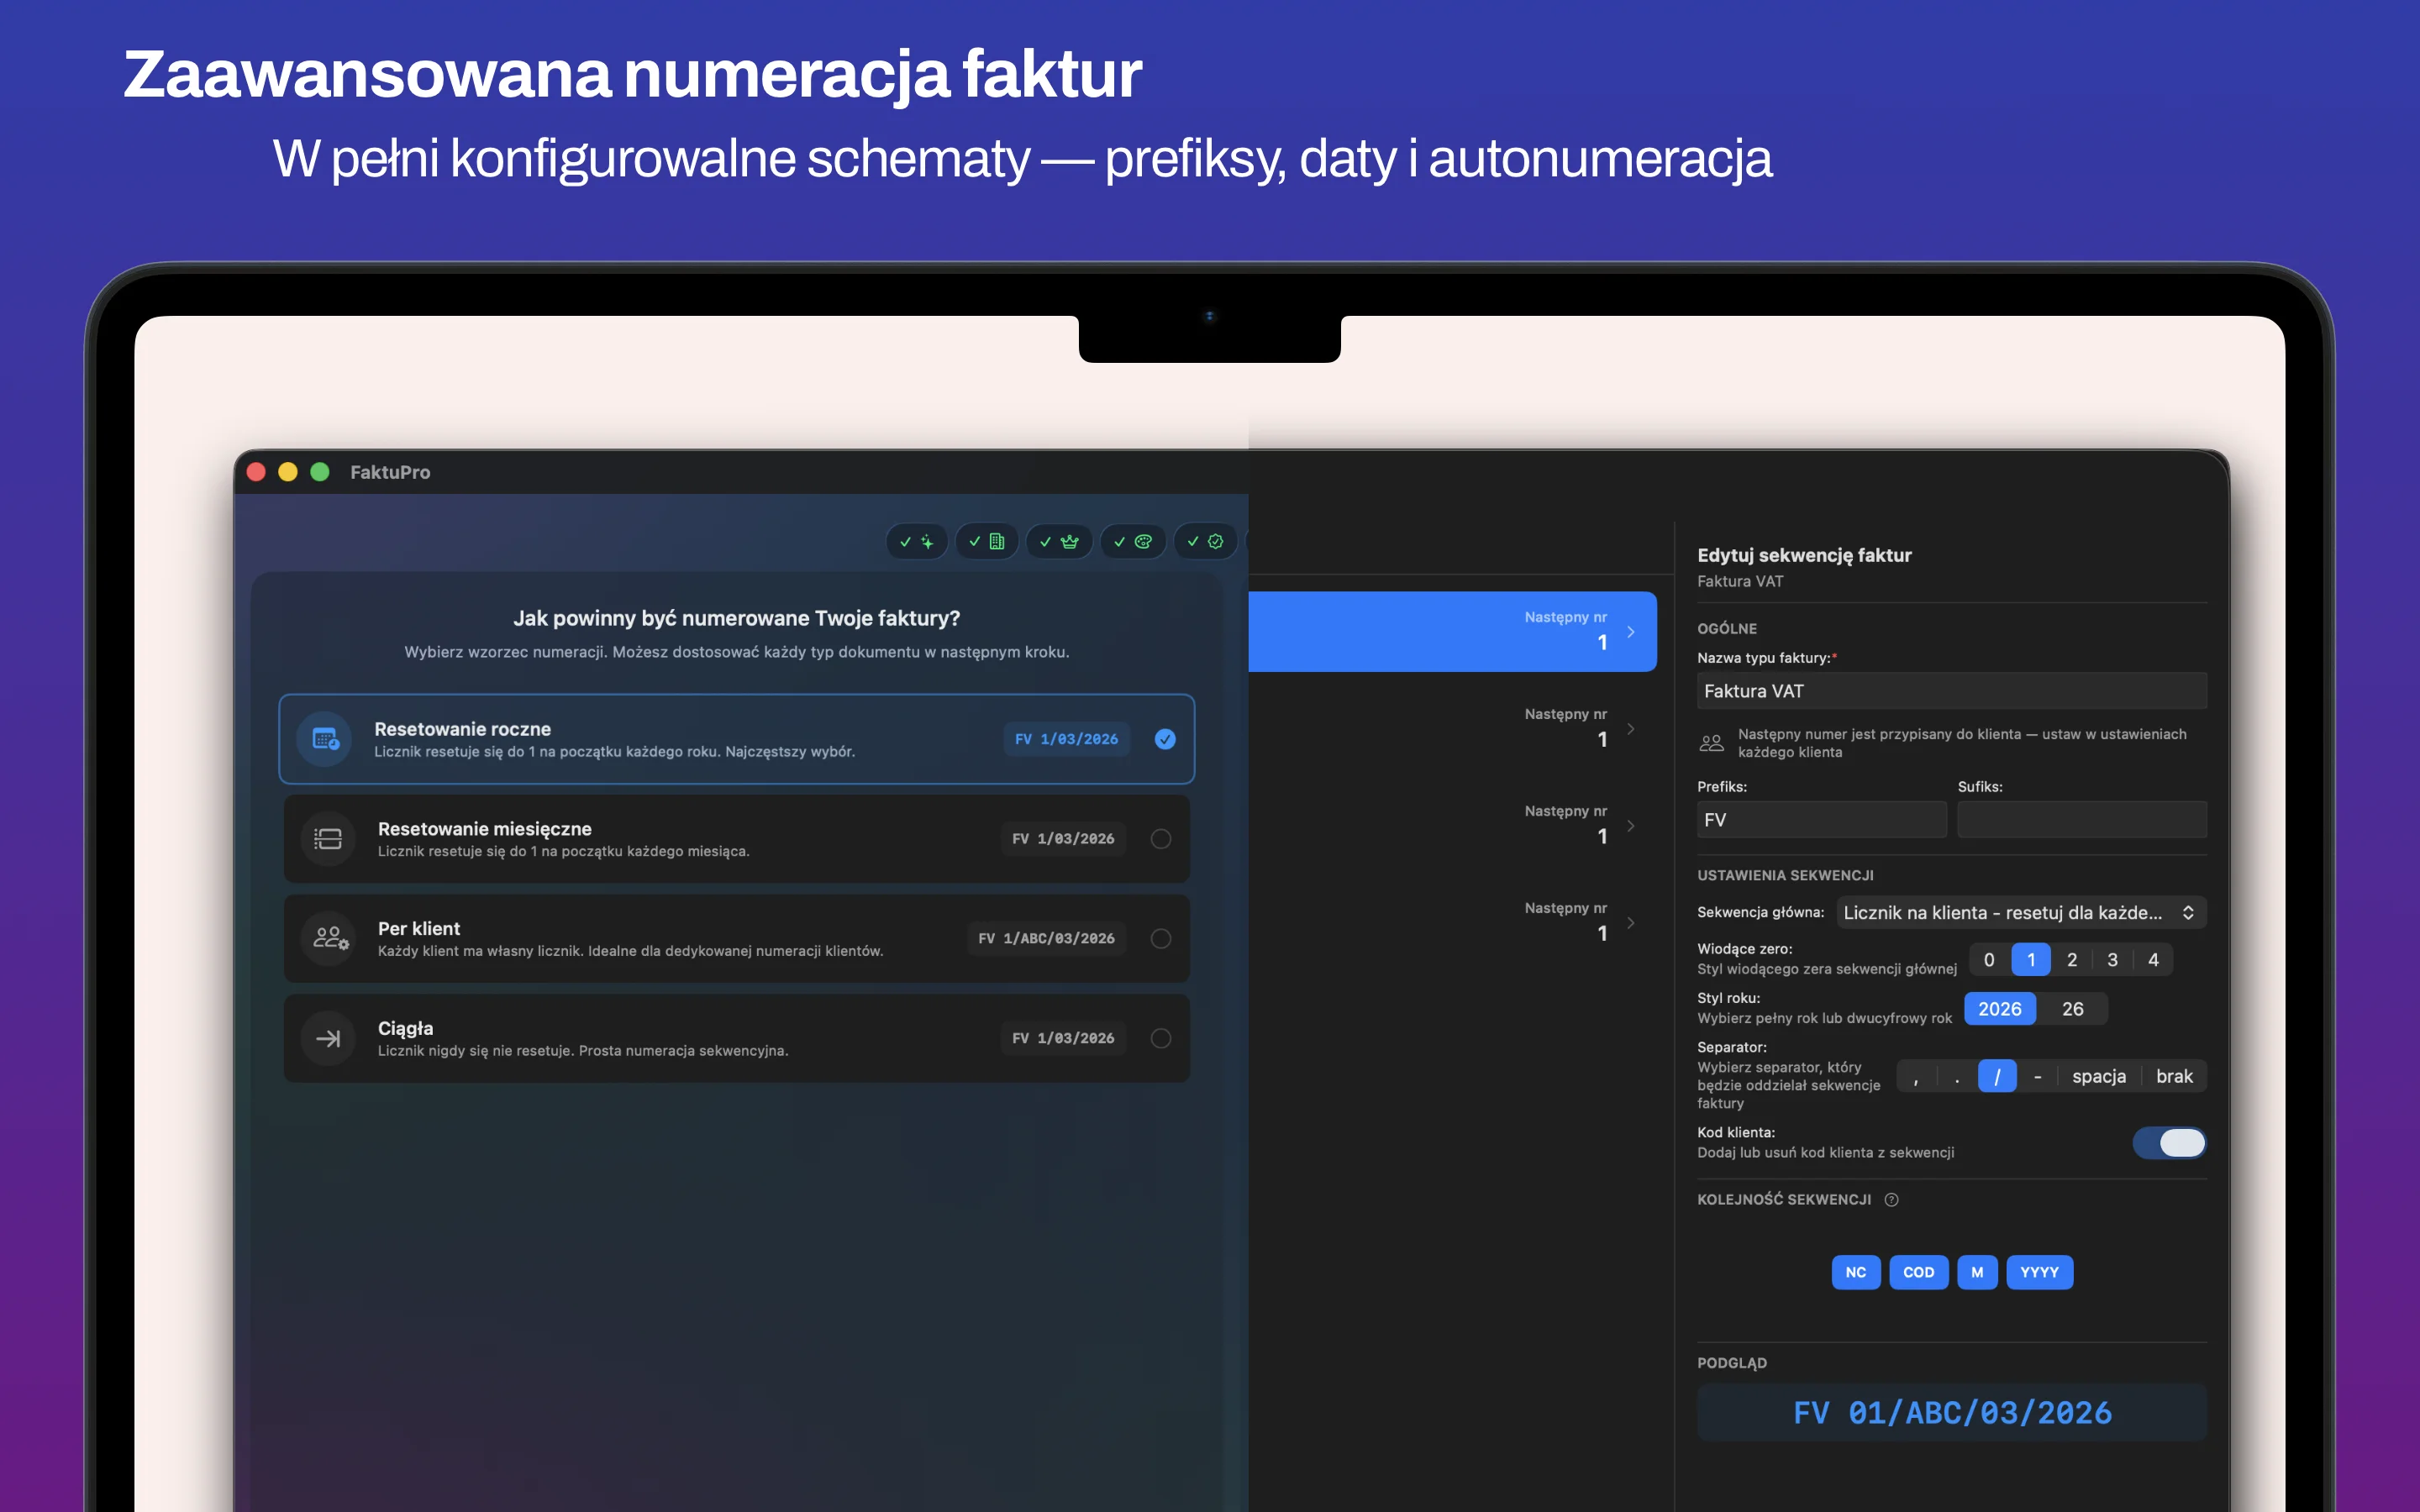Open the crown step pill

coord(1058,541)
